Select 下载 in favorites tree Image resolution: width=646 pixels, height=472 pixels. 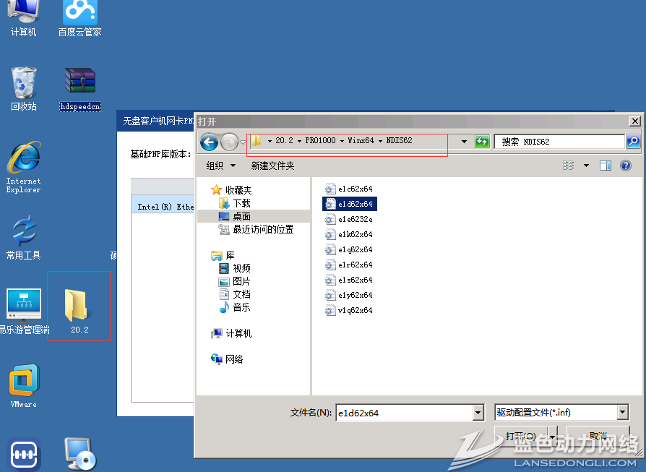pos(241,203)
